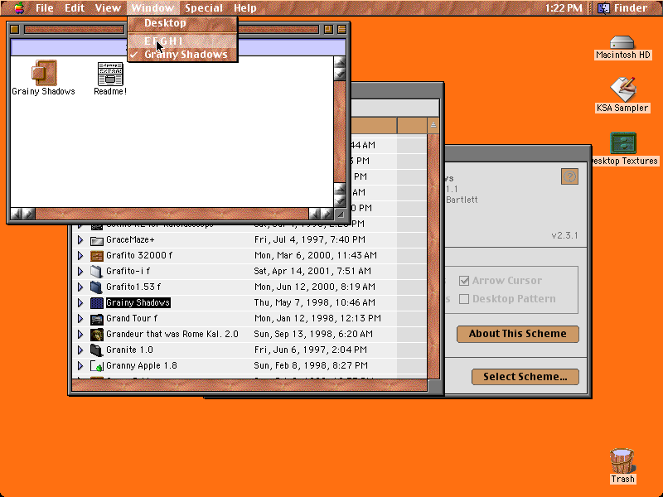Expand the GraceMaze+ folder triangle
Viewport: 663px width, 497px height.
pos(80,240)
